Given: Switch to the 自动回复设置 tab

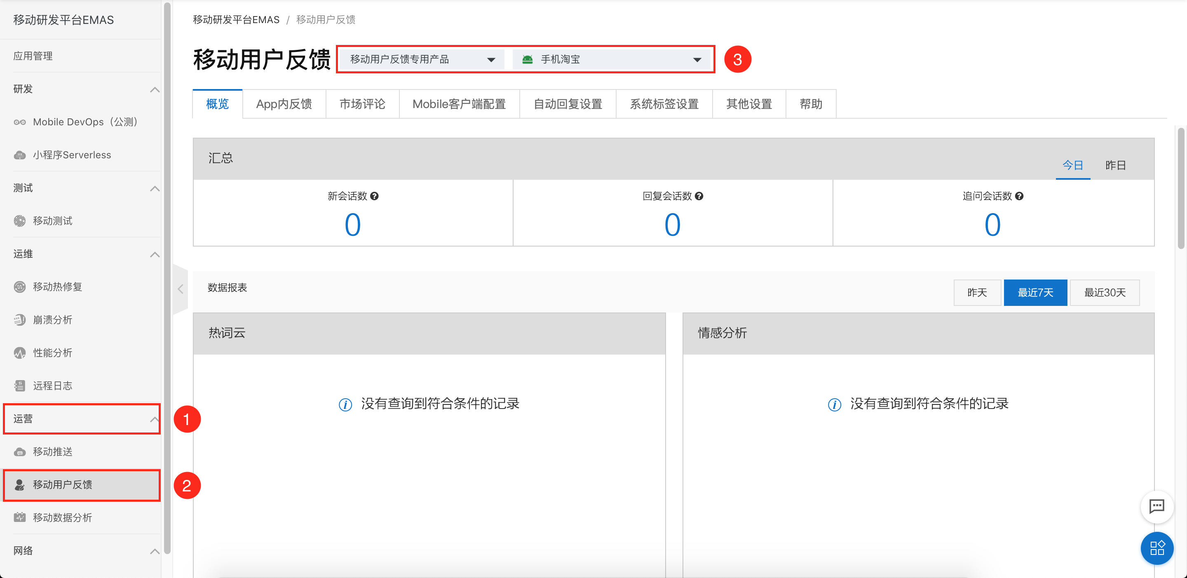Looking at the screenshot, I should 568,104.
